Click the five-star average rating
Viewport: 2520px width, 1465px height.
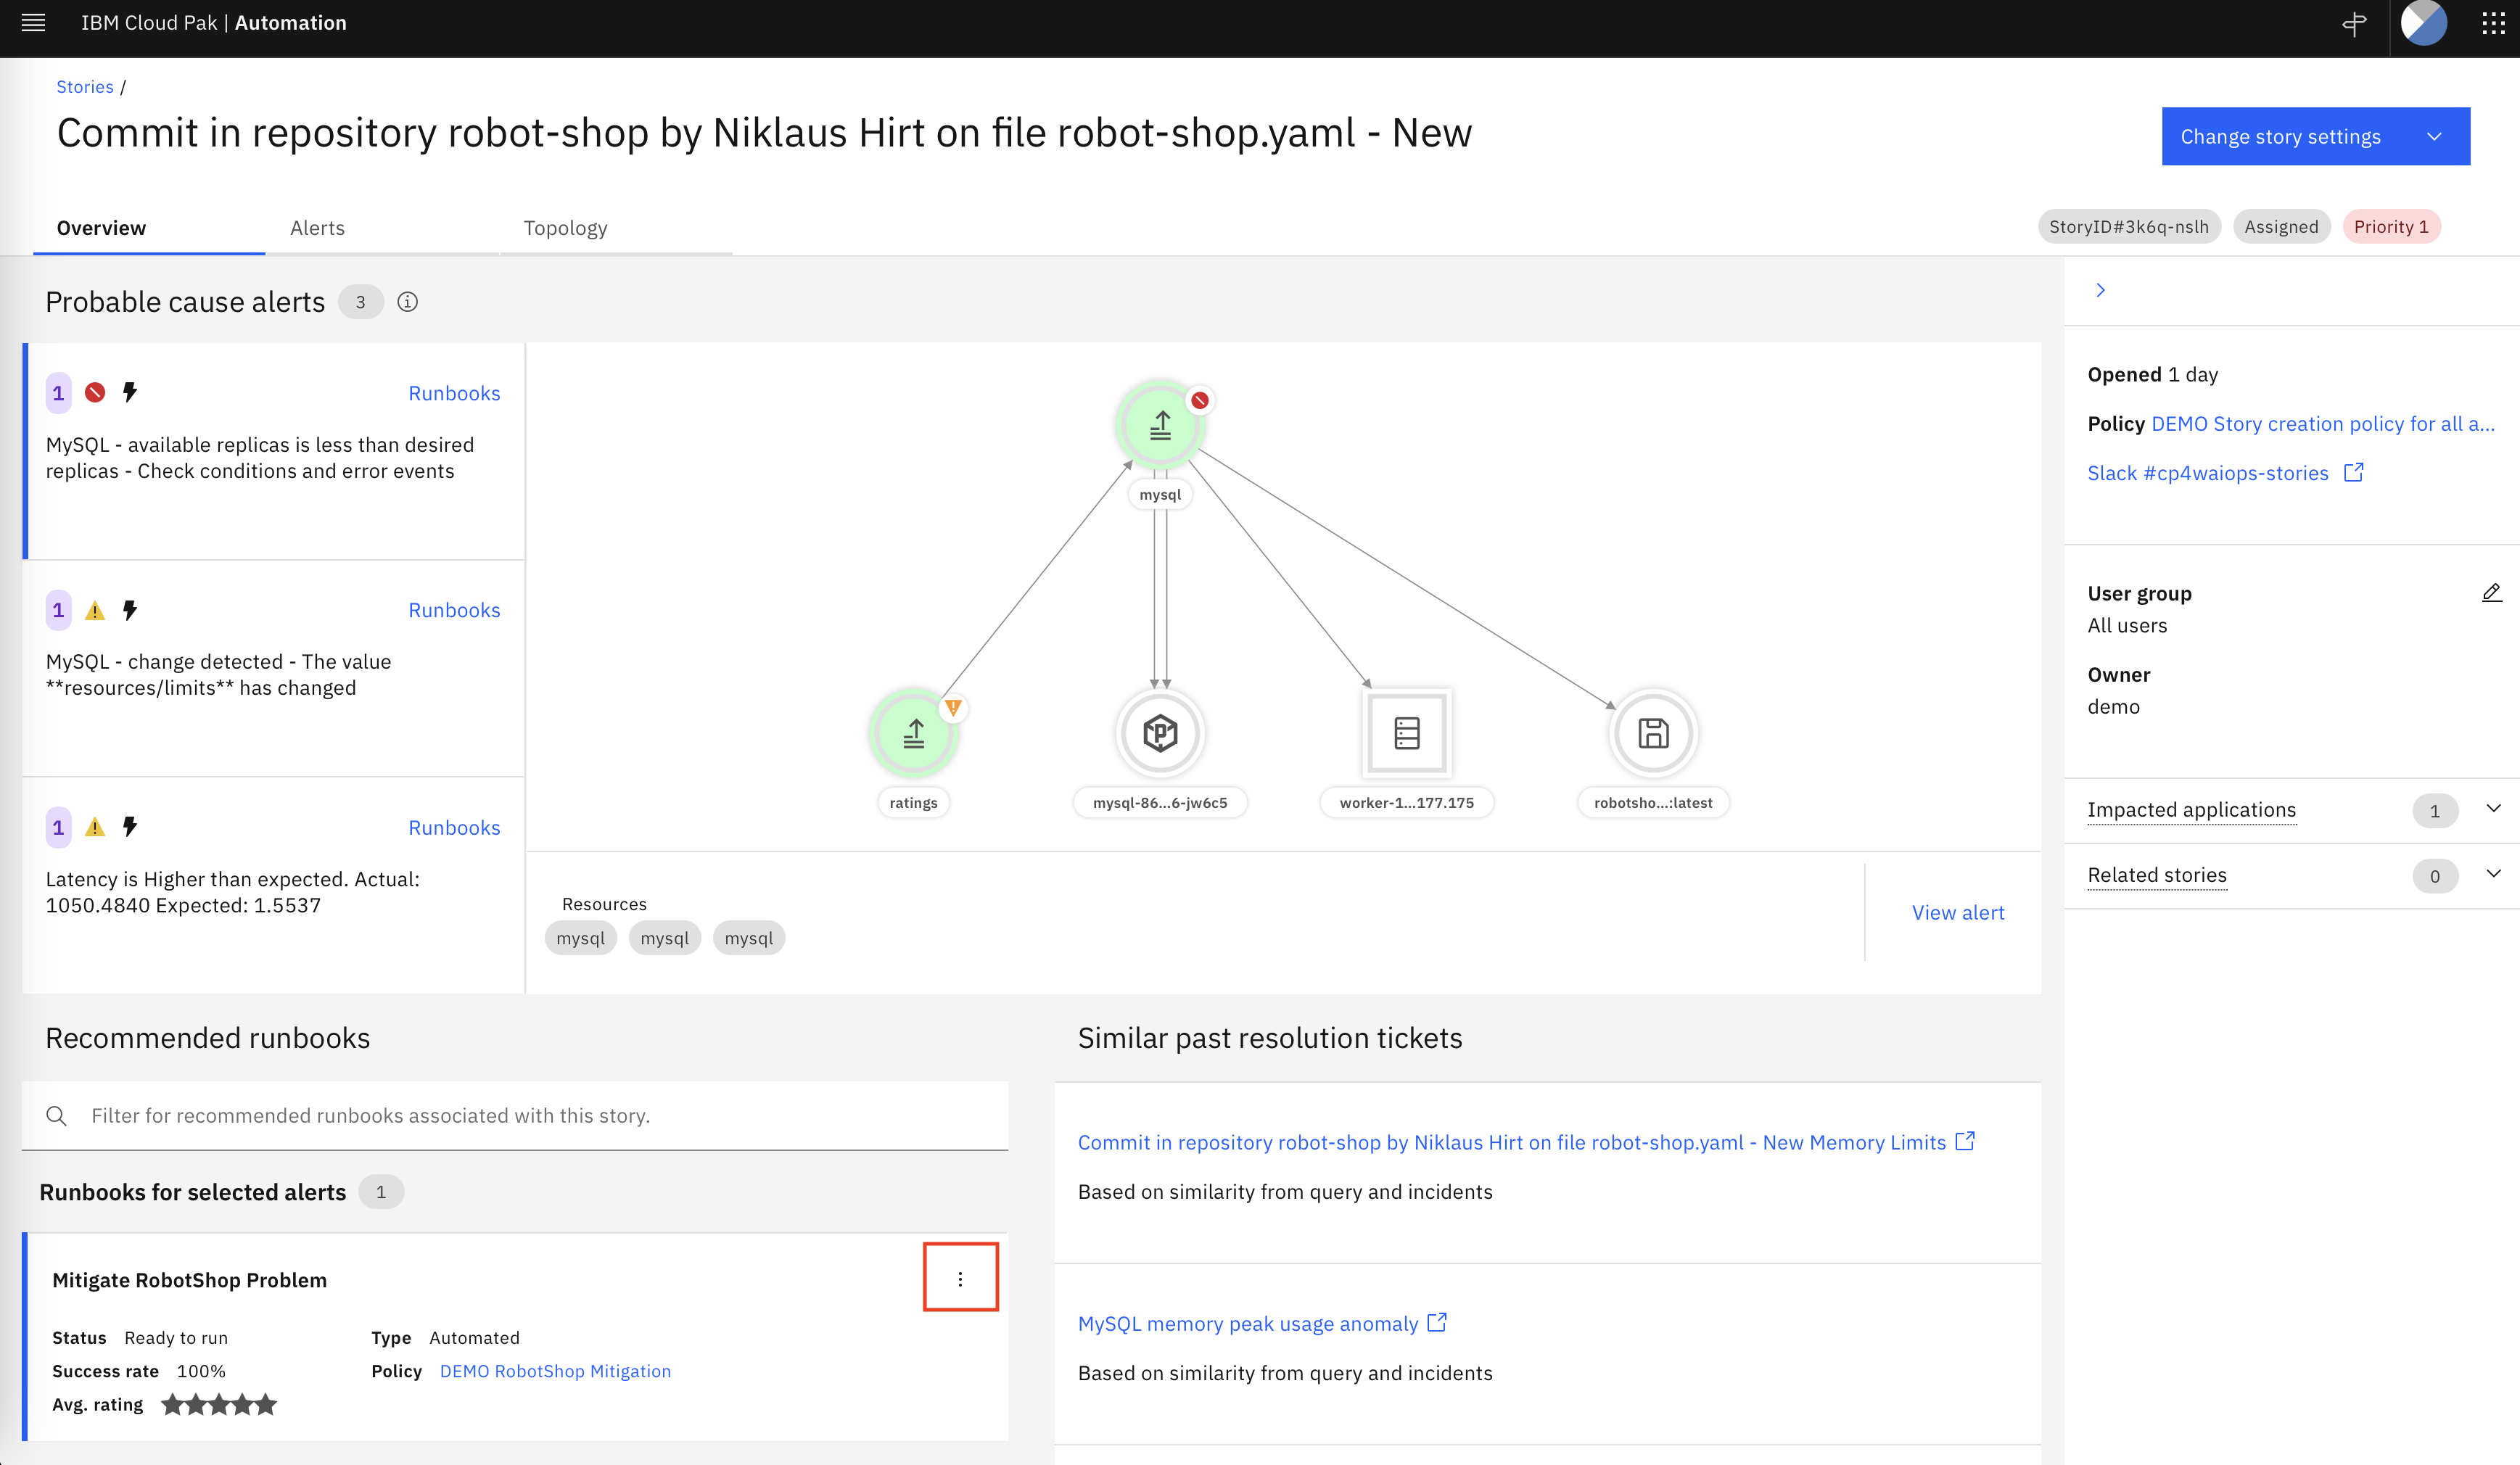tap(219, 1404)
